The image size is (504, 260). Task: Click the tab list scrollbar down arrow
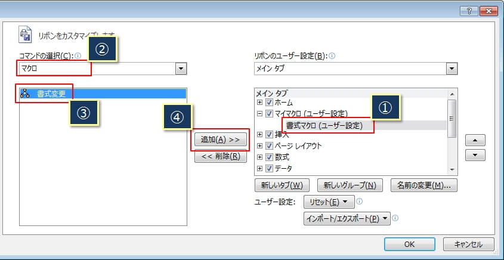[453, 169]
